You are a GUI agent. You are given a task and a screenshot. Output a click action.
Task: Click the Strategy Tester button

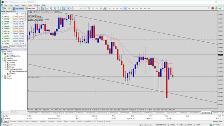217,121
